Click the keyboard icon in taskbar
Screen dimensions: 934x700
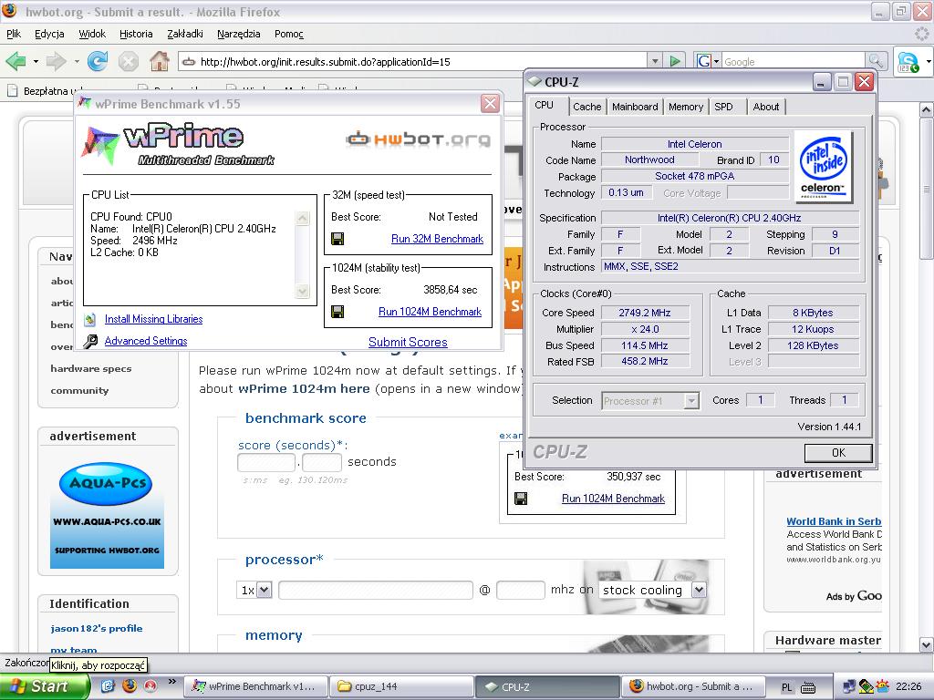[x=808, y=687]
